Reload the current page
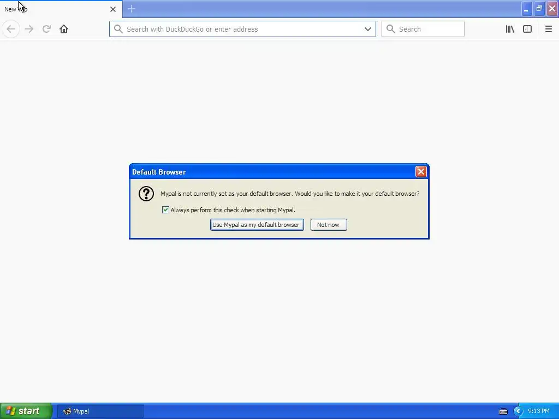The image size is (559, 419). (x=46, y=29)
